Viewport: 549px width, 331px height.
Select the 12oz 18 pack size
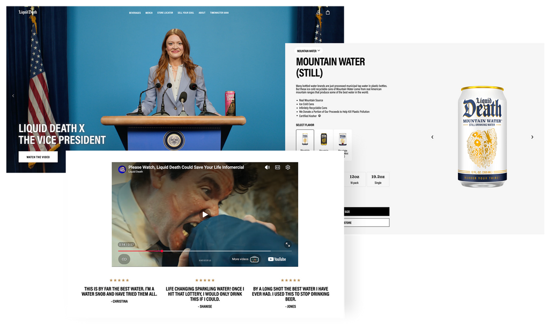click(x=354, y=179)
